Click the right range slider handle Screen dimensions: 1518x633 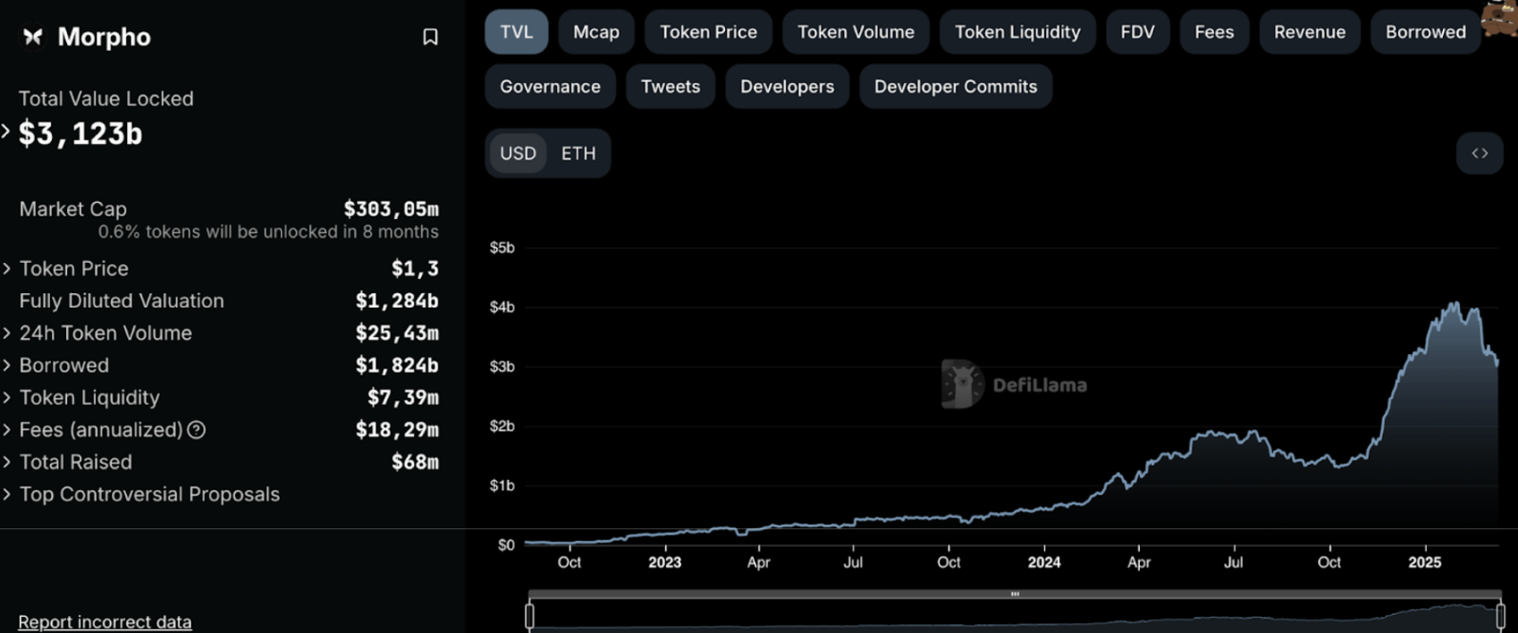click(1500, 616)
